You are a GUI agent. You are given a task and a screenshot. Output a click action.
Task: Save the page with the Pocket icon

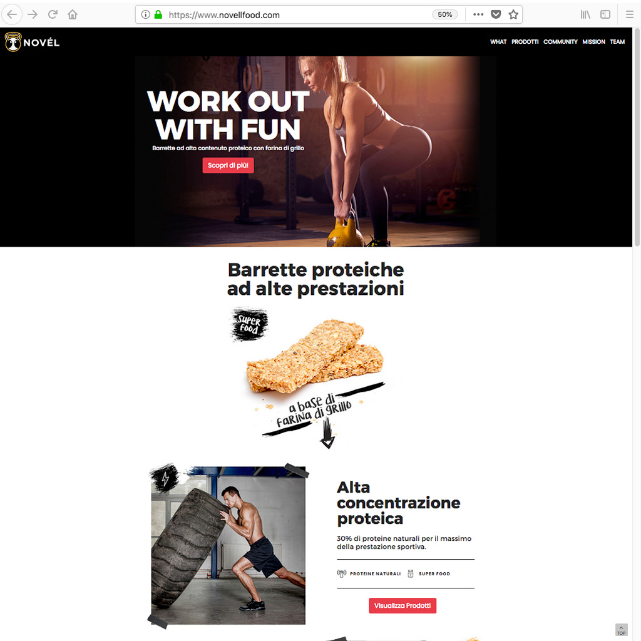[x=496, y=15]
